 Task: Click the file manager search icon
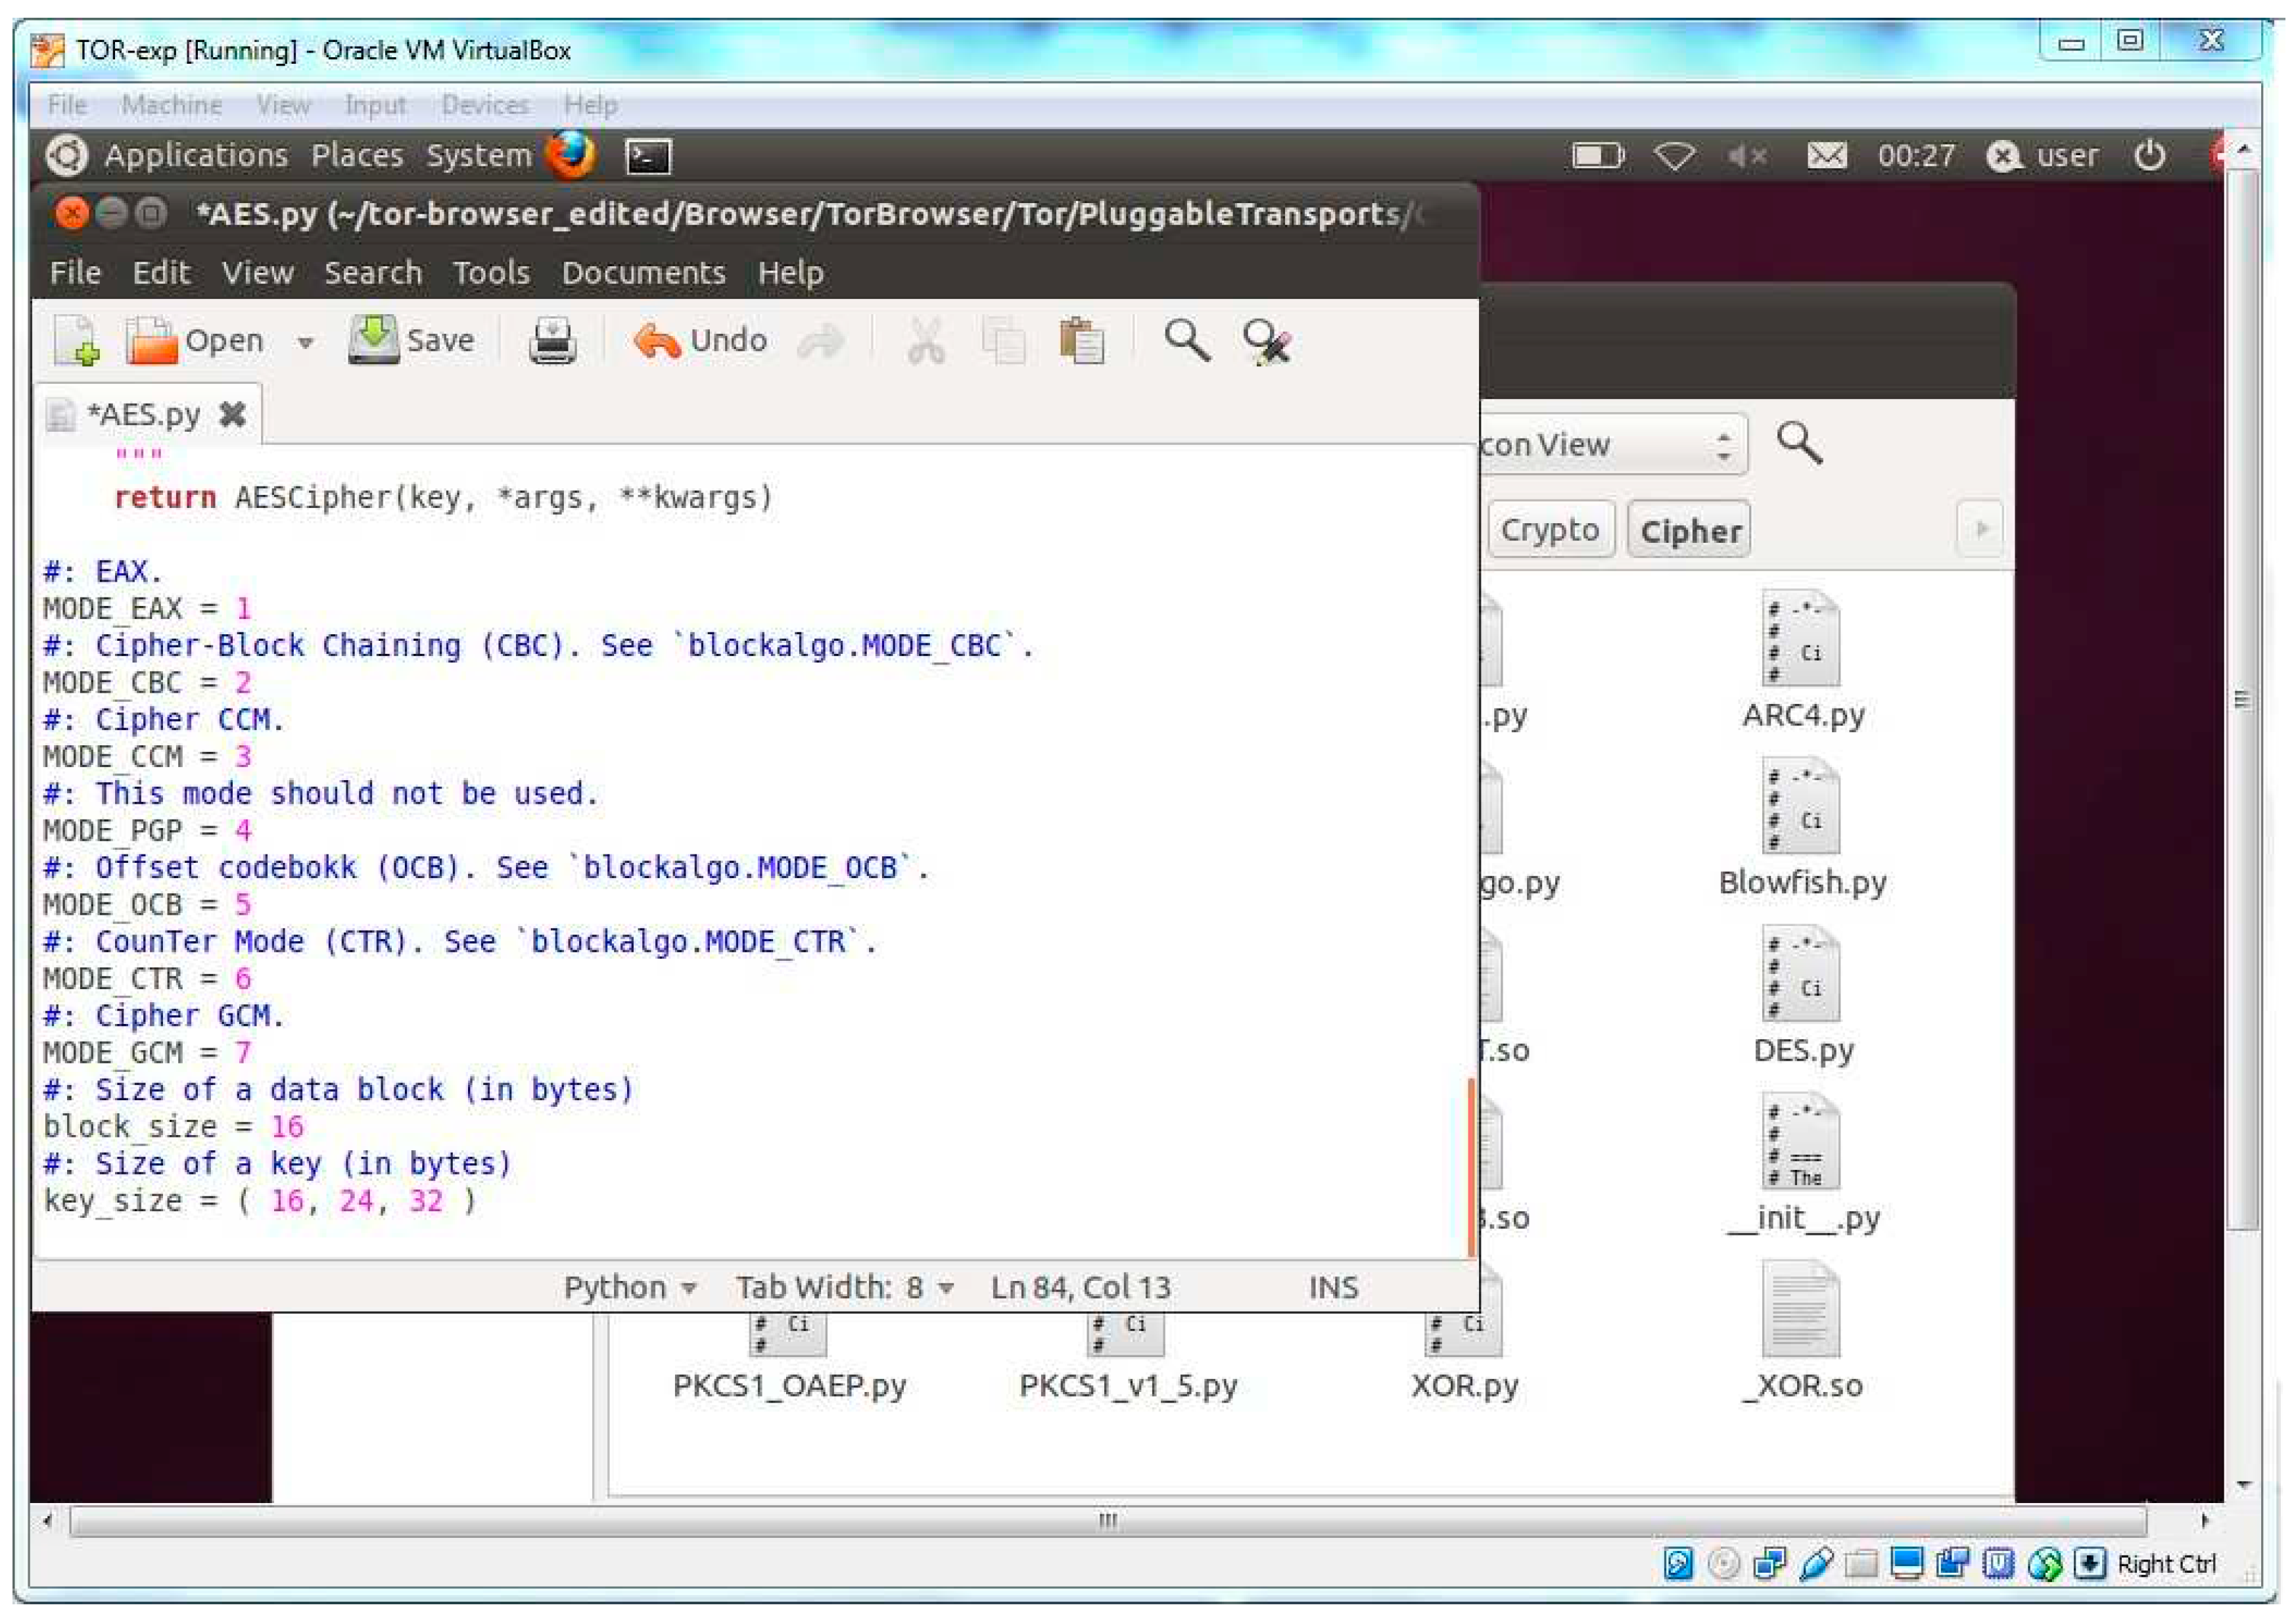coord(1799,443)
